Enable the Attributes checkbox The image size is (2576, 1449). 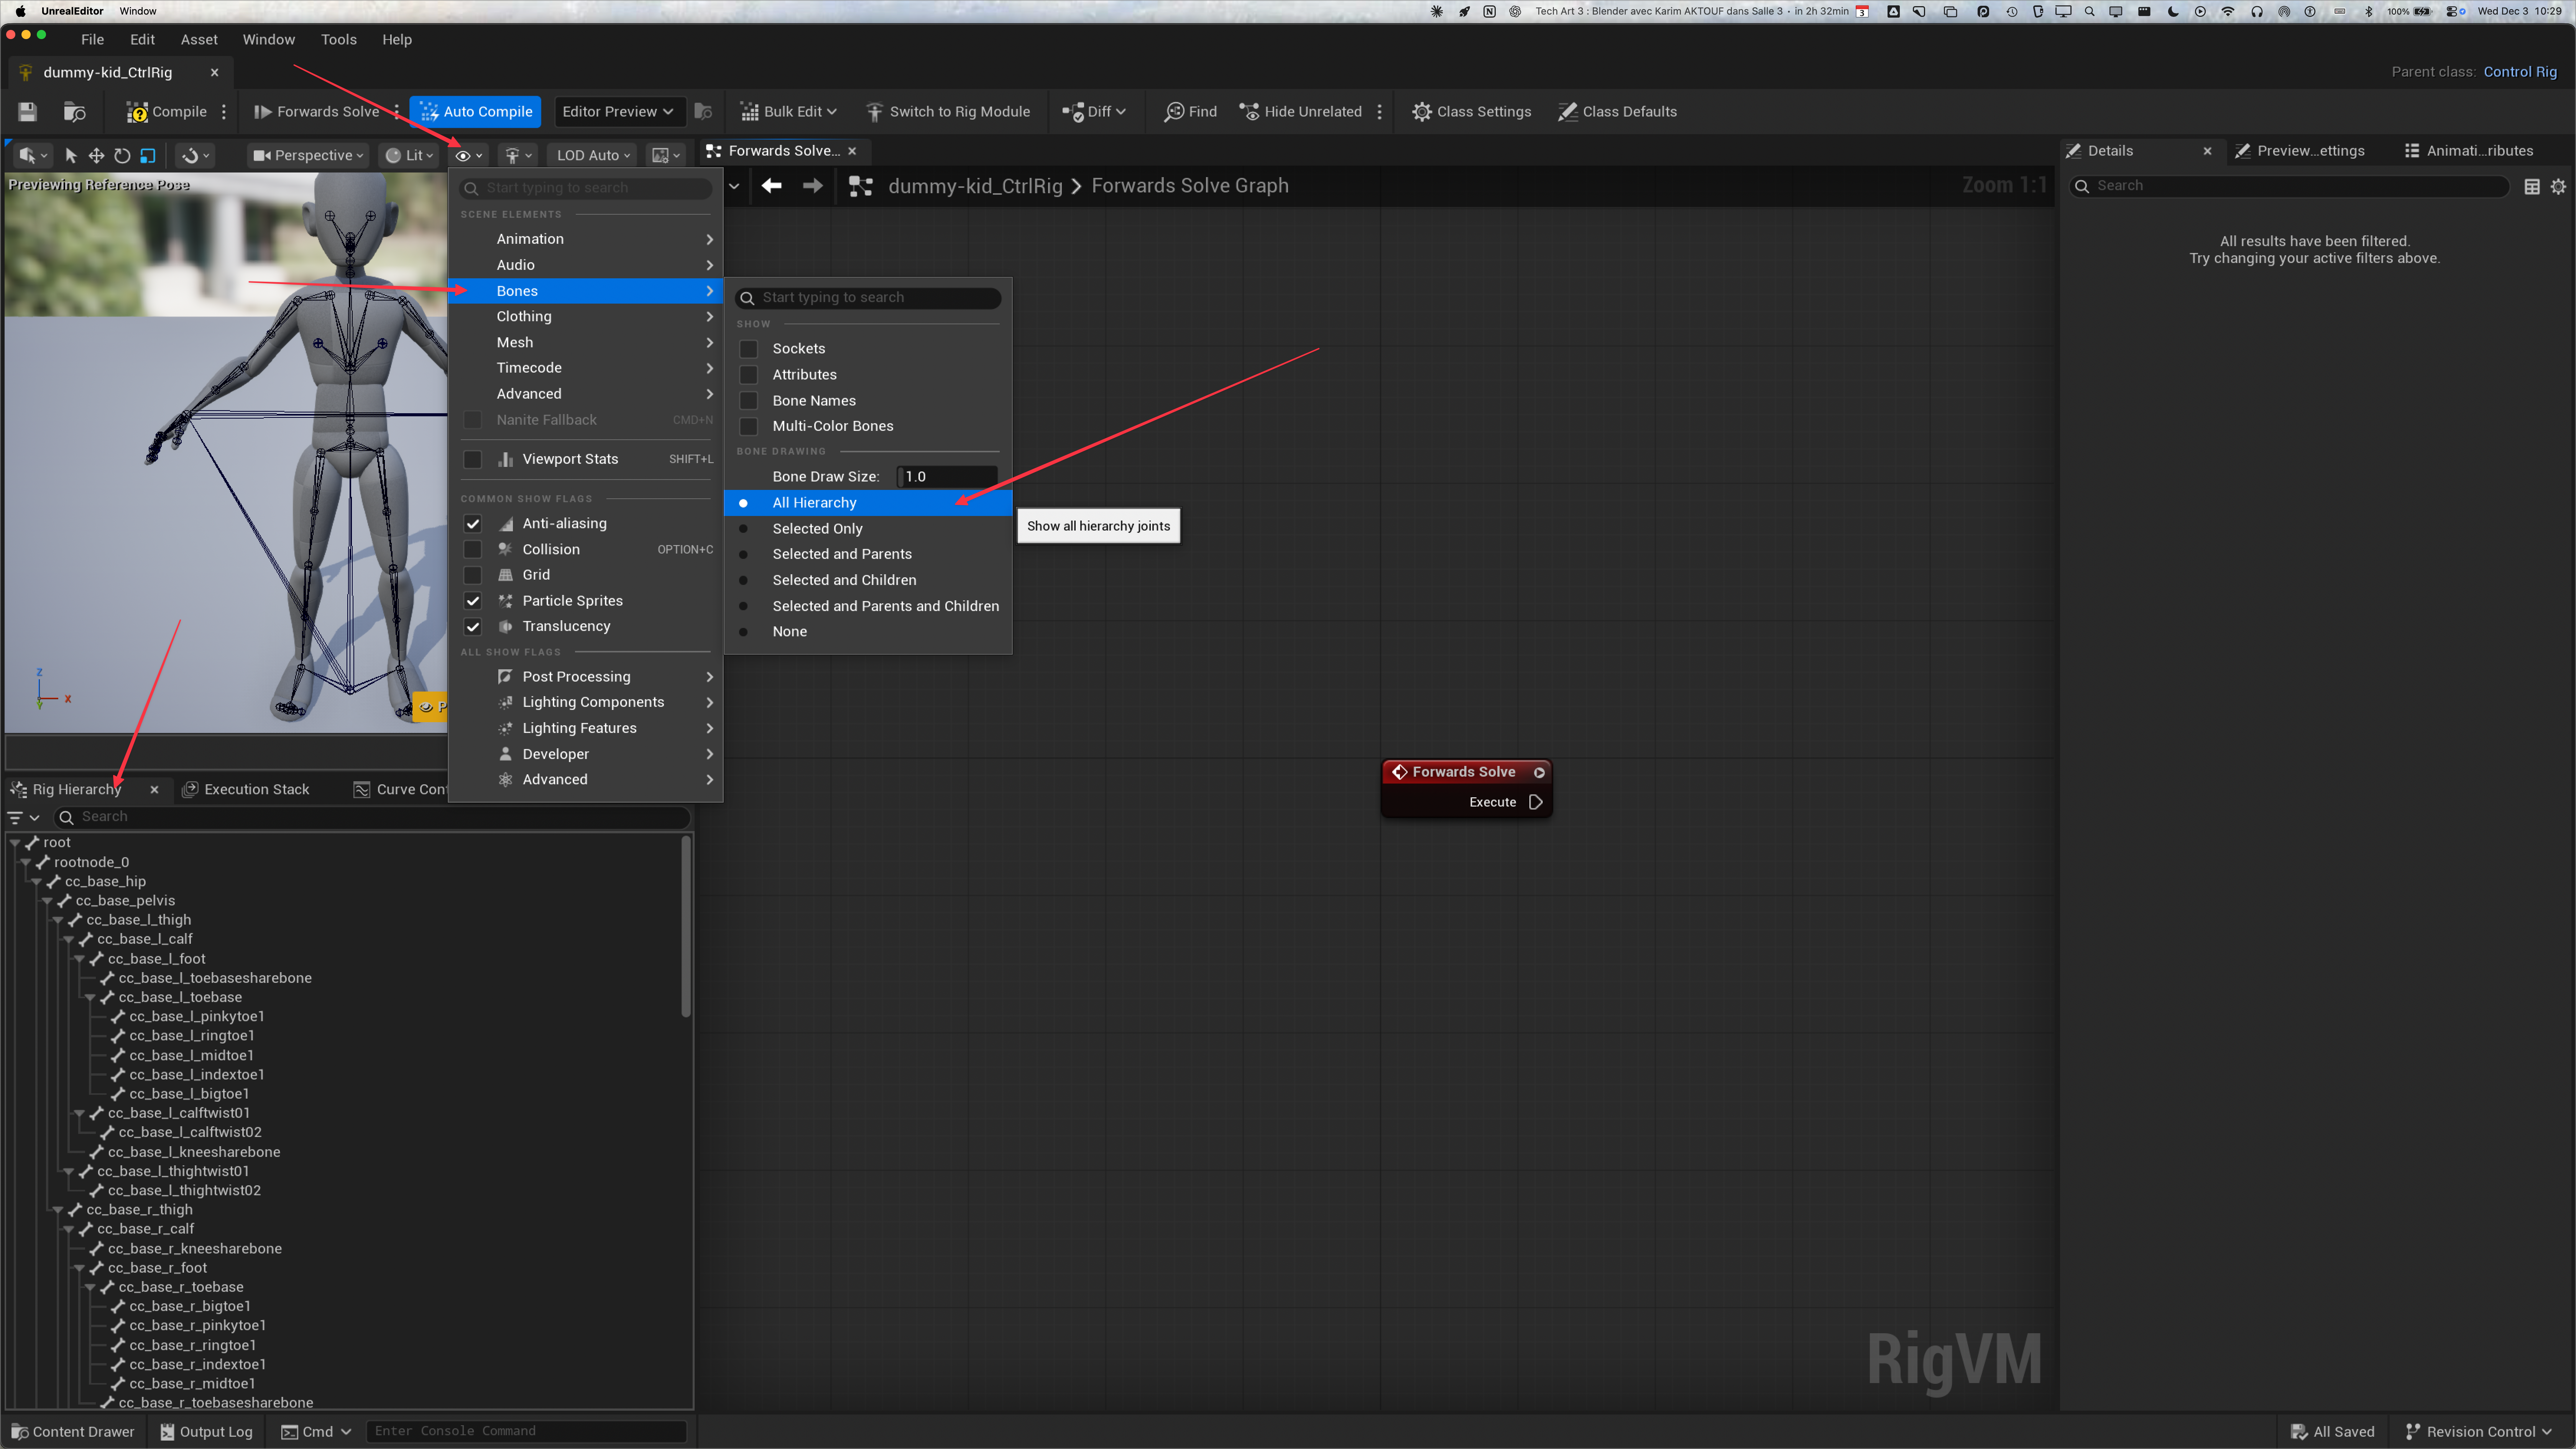(x=748, y=375)
